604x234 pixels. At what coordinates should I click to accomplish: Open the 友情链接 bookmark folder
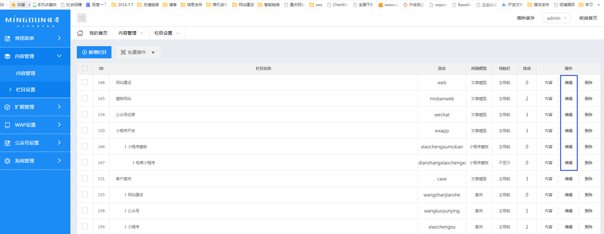click(148, 5)
